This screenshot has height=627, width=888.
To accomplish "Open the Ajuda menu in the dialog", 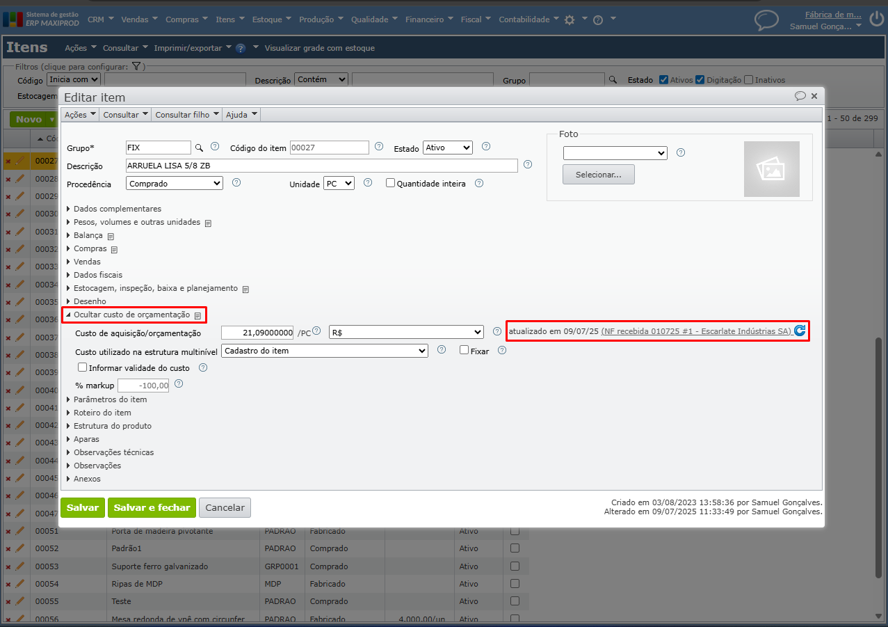I will click(x=241, y=114).
